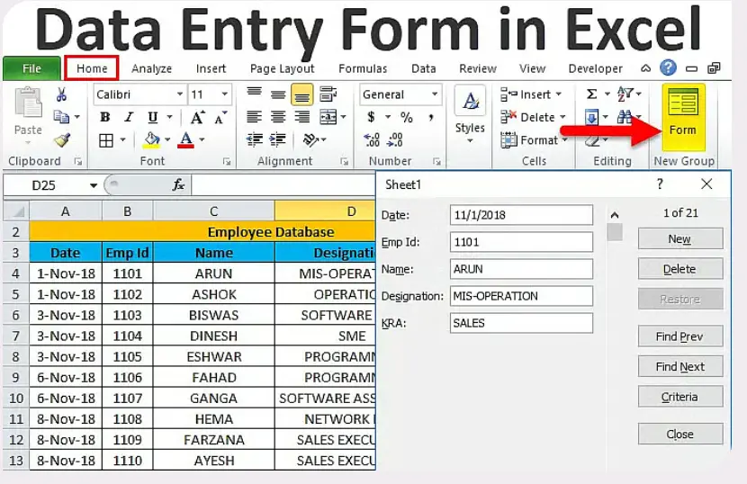Viewport: 747px width, 484px height.
Task: Open the Calibri font name dropdown
Action: 180,94
